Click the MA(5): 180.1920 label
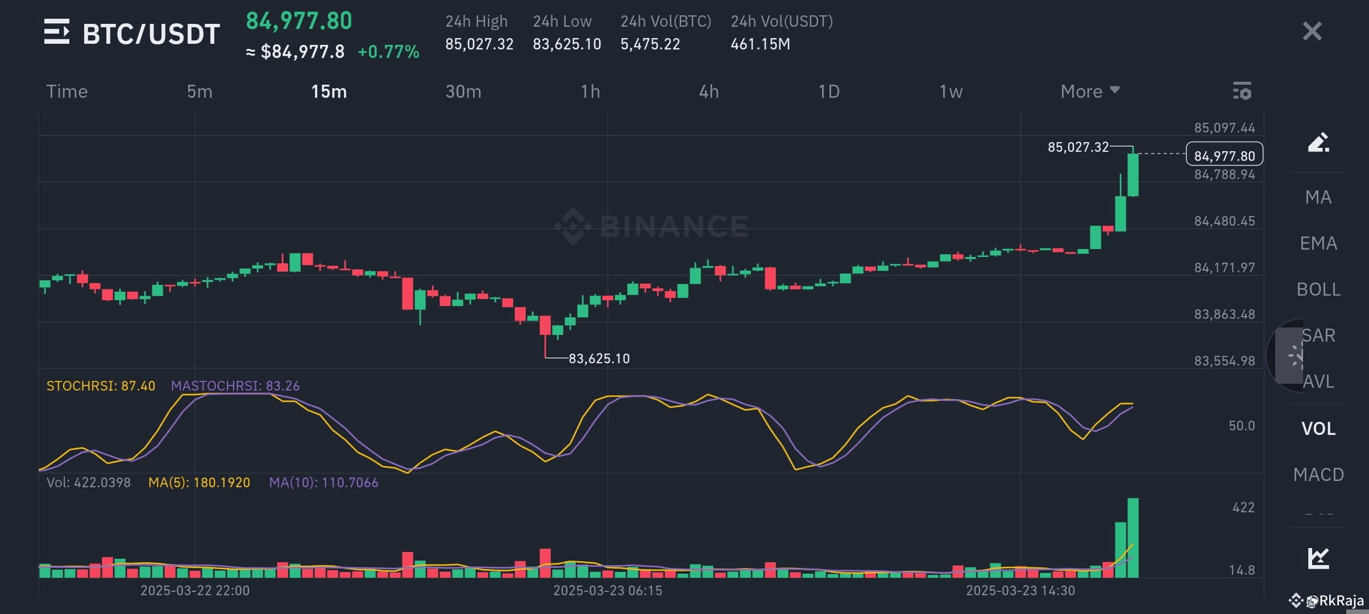The height and width of the screenshot is (614, 1369). (199, 483)
